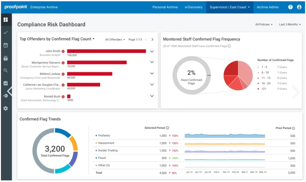
Task: Open the Personal Archive tab
Action: [165, 7]
